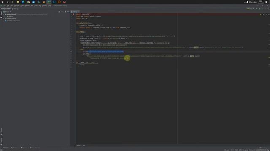Open the TODO tool window
The height and width of the screenshot is (151, 270).
(x=6, y=148)
